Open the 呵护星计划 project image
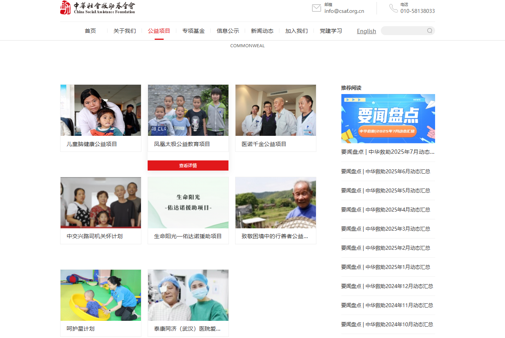 pyautogui.click(x=101, y=295)
